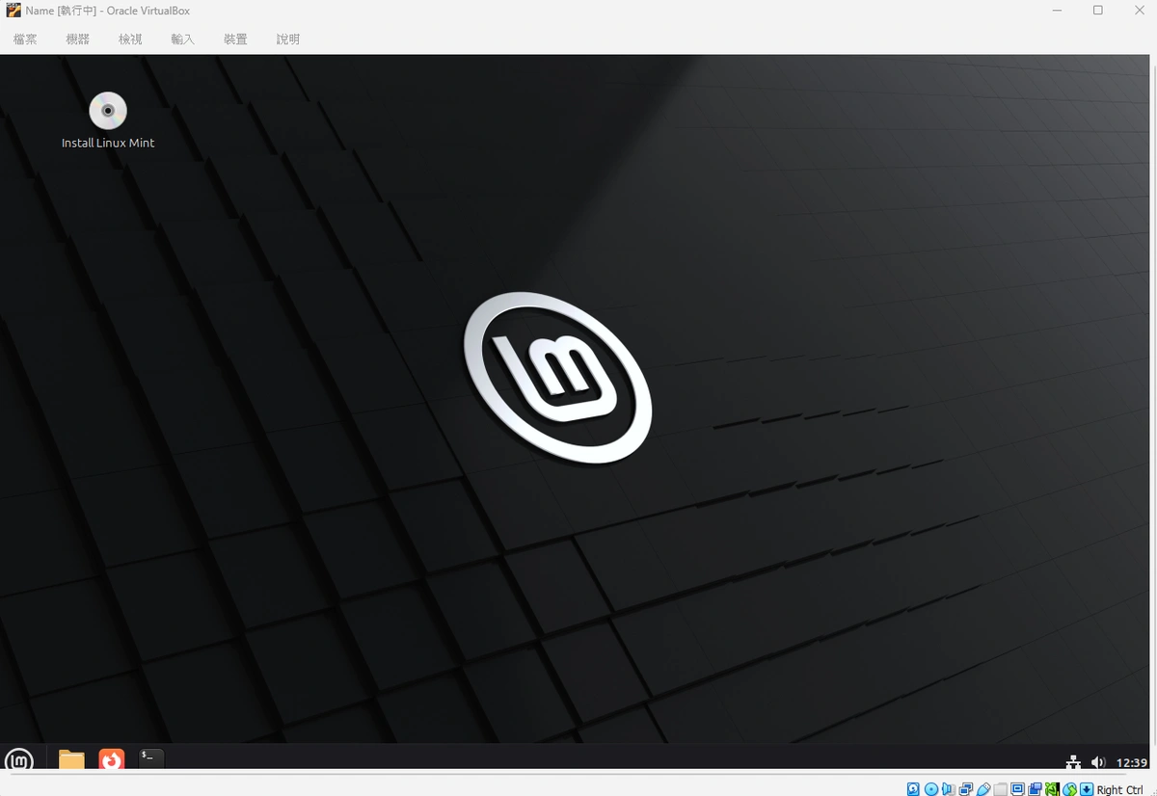Open the Mint volume control
This screenshot has height=796, width=1157.
[x=1097, y=762]
